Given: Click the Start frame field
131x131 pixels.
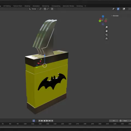Looking at the screenshot, I should tap(126, 121).
